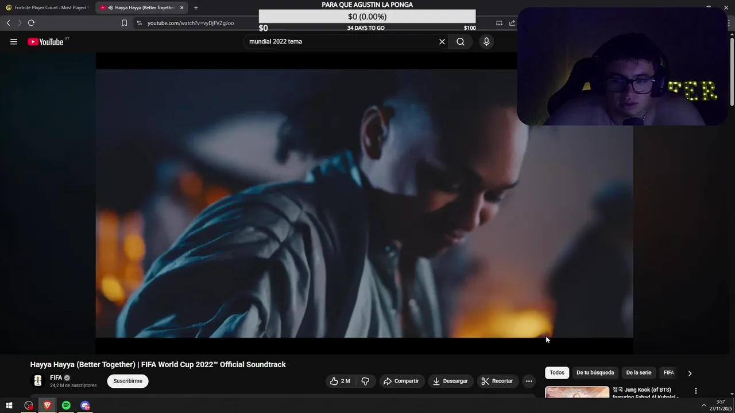Click the Descargar button
The image size is (735, 413).
450,381
